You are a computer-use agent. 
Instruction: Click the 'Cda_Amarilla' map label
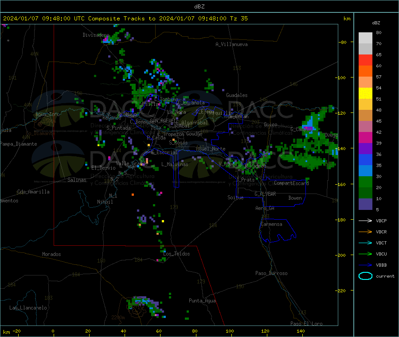click(x=33, y=192)
